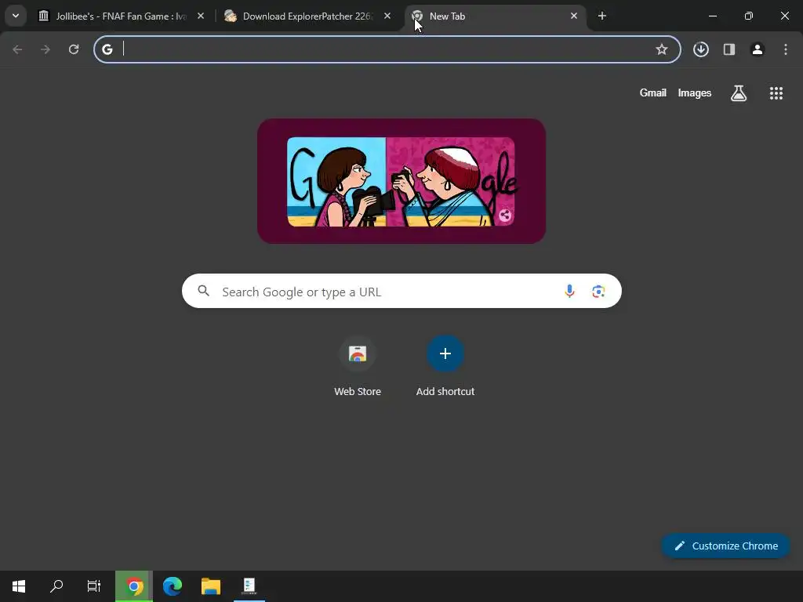Viewport: 803px width, 602px height.
Task: Start voice search with the microphone
Action: pyautogui.click(x=569, y=292)
